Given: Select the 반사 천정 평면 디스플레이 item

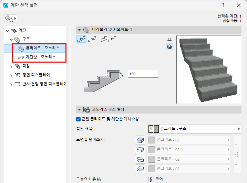Looking at the screenshot, I should coord(44,84).
